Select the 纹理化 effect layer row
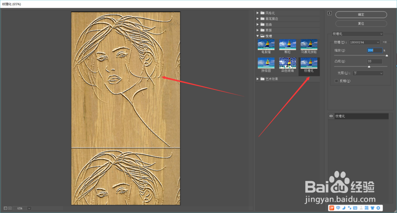Image resolution: width=397 pixels, height=213 pixels. 361,116
